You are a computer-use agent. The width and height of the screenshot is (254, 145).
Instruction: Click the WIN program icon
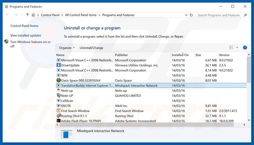point(59,75)
